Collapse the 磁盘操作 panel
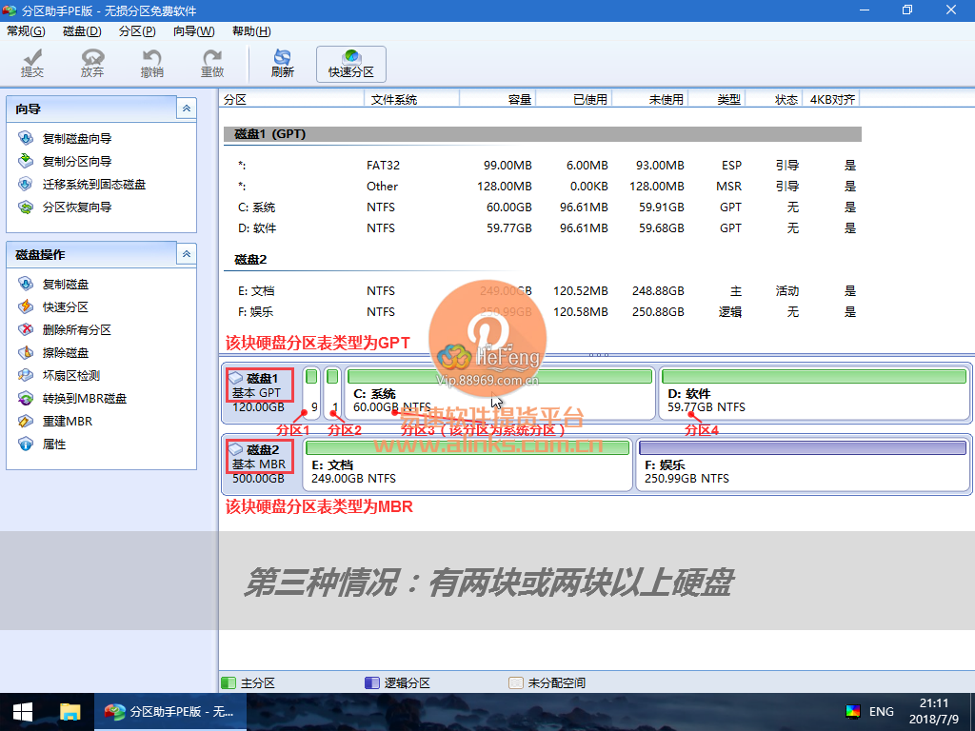The width and height of the screenshot is (975, 731). (x=187, y=254)
